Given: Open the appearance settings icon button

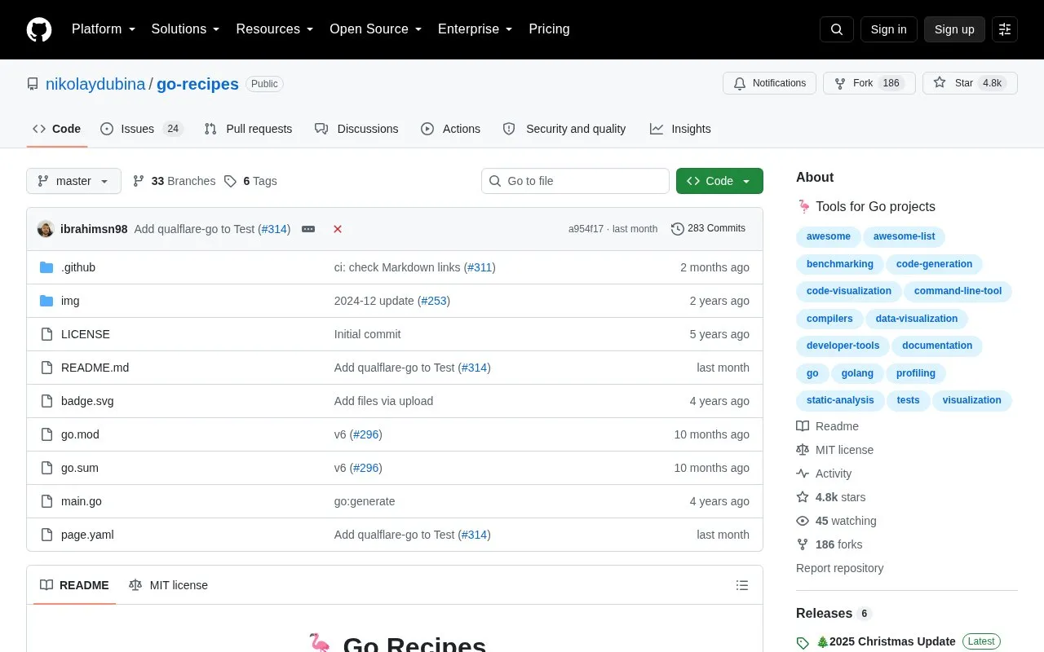Looking at the screenshot, I should coord(1005,29).
